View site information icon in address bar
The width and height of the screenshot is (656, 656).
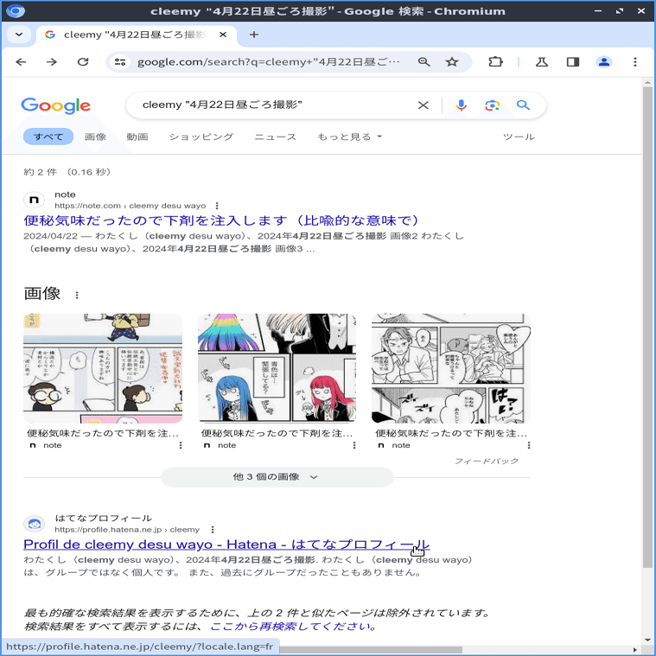(x=120, y=62)
